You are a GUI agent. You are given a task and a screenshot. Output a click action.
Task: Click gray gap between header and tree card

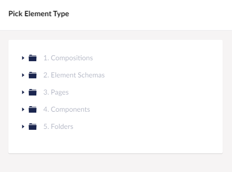tap(116, 35)
